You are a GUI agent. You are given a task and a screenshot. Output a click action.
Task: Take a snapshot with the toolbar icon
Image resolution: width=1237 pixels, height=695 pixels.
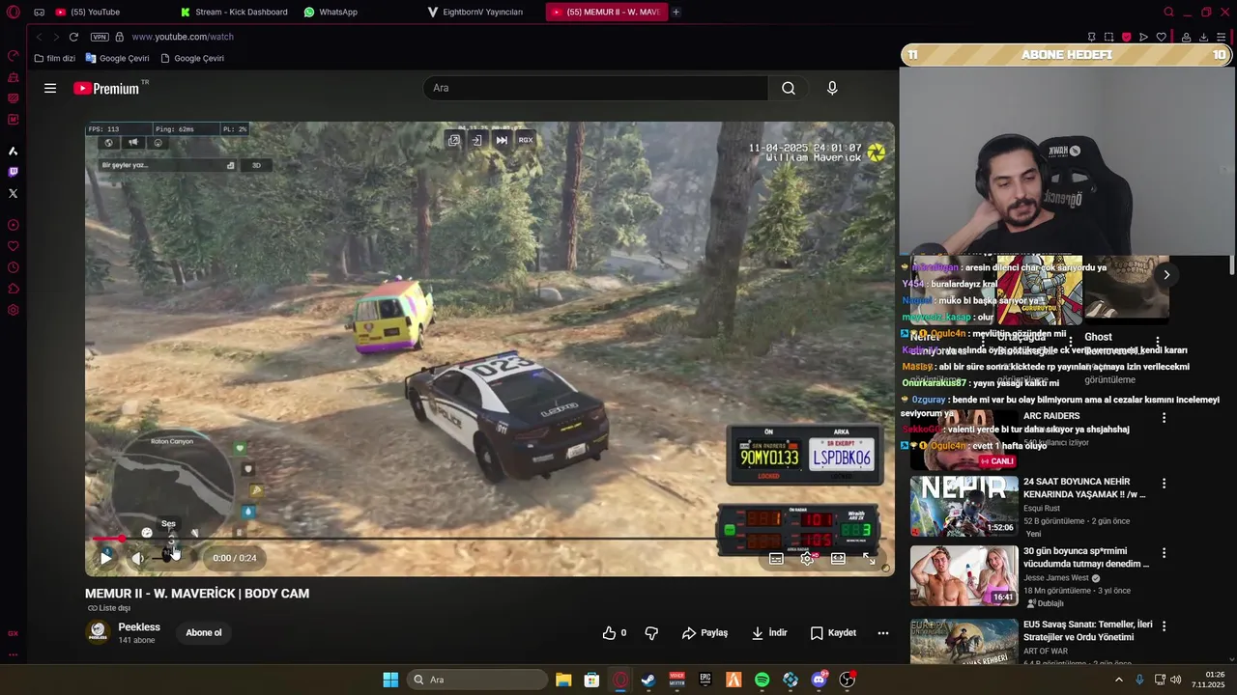tap(1108, 37)
